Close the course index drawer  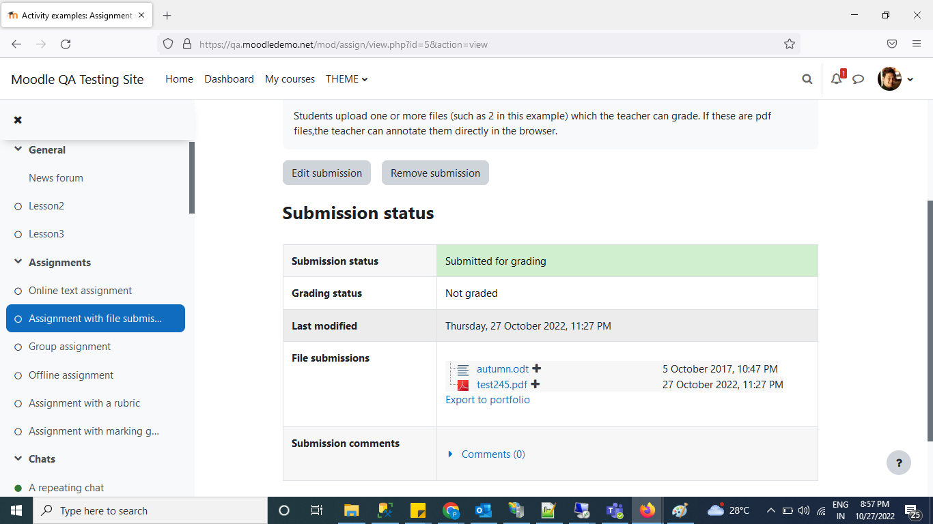pos(18,120)
